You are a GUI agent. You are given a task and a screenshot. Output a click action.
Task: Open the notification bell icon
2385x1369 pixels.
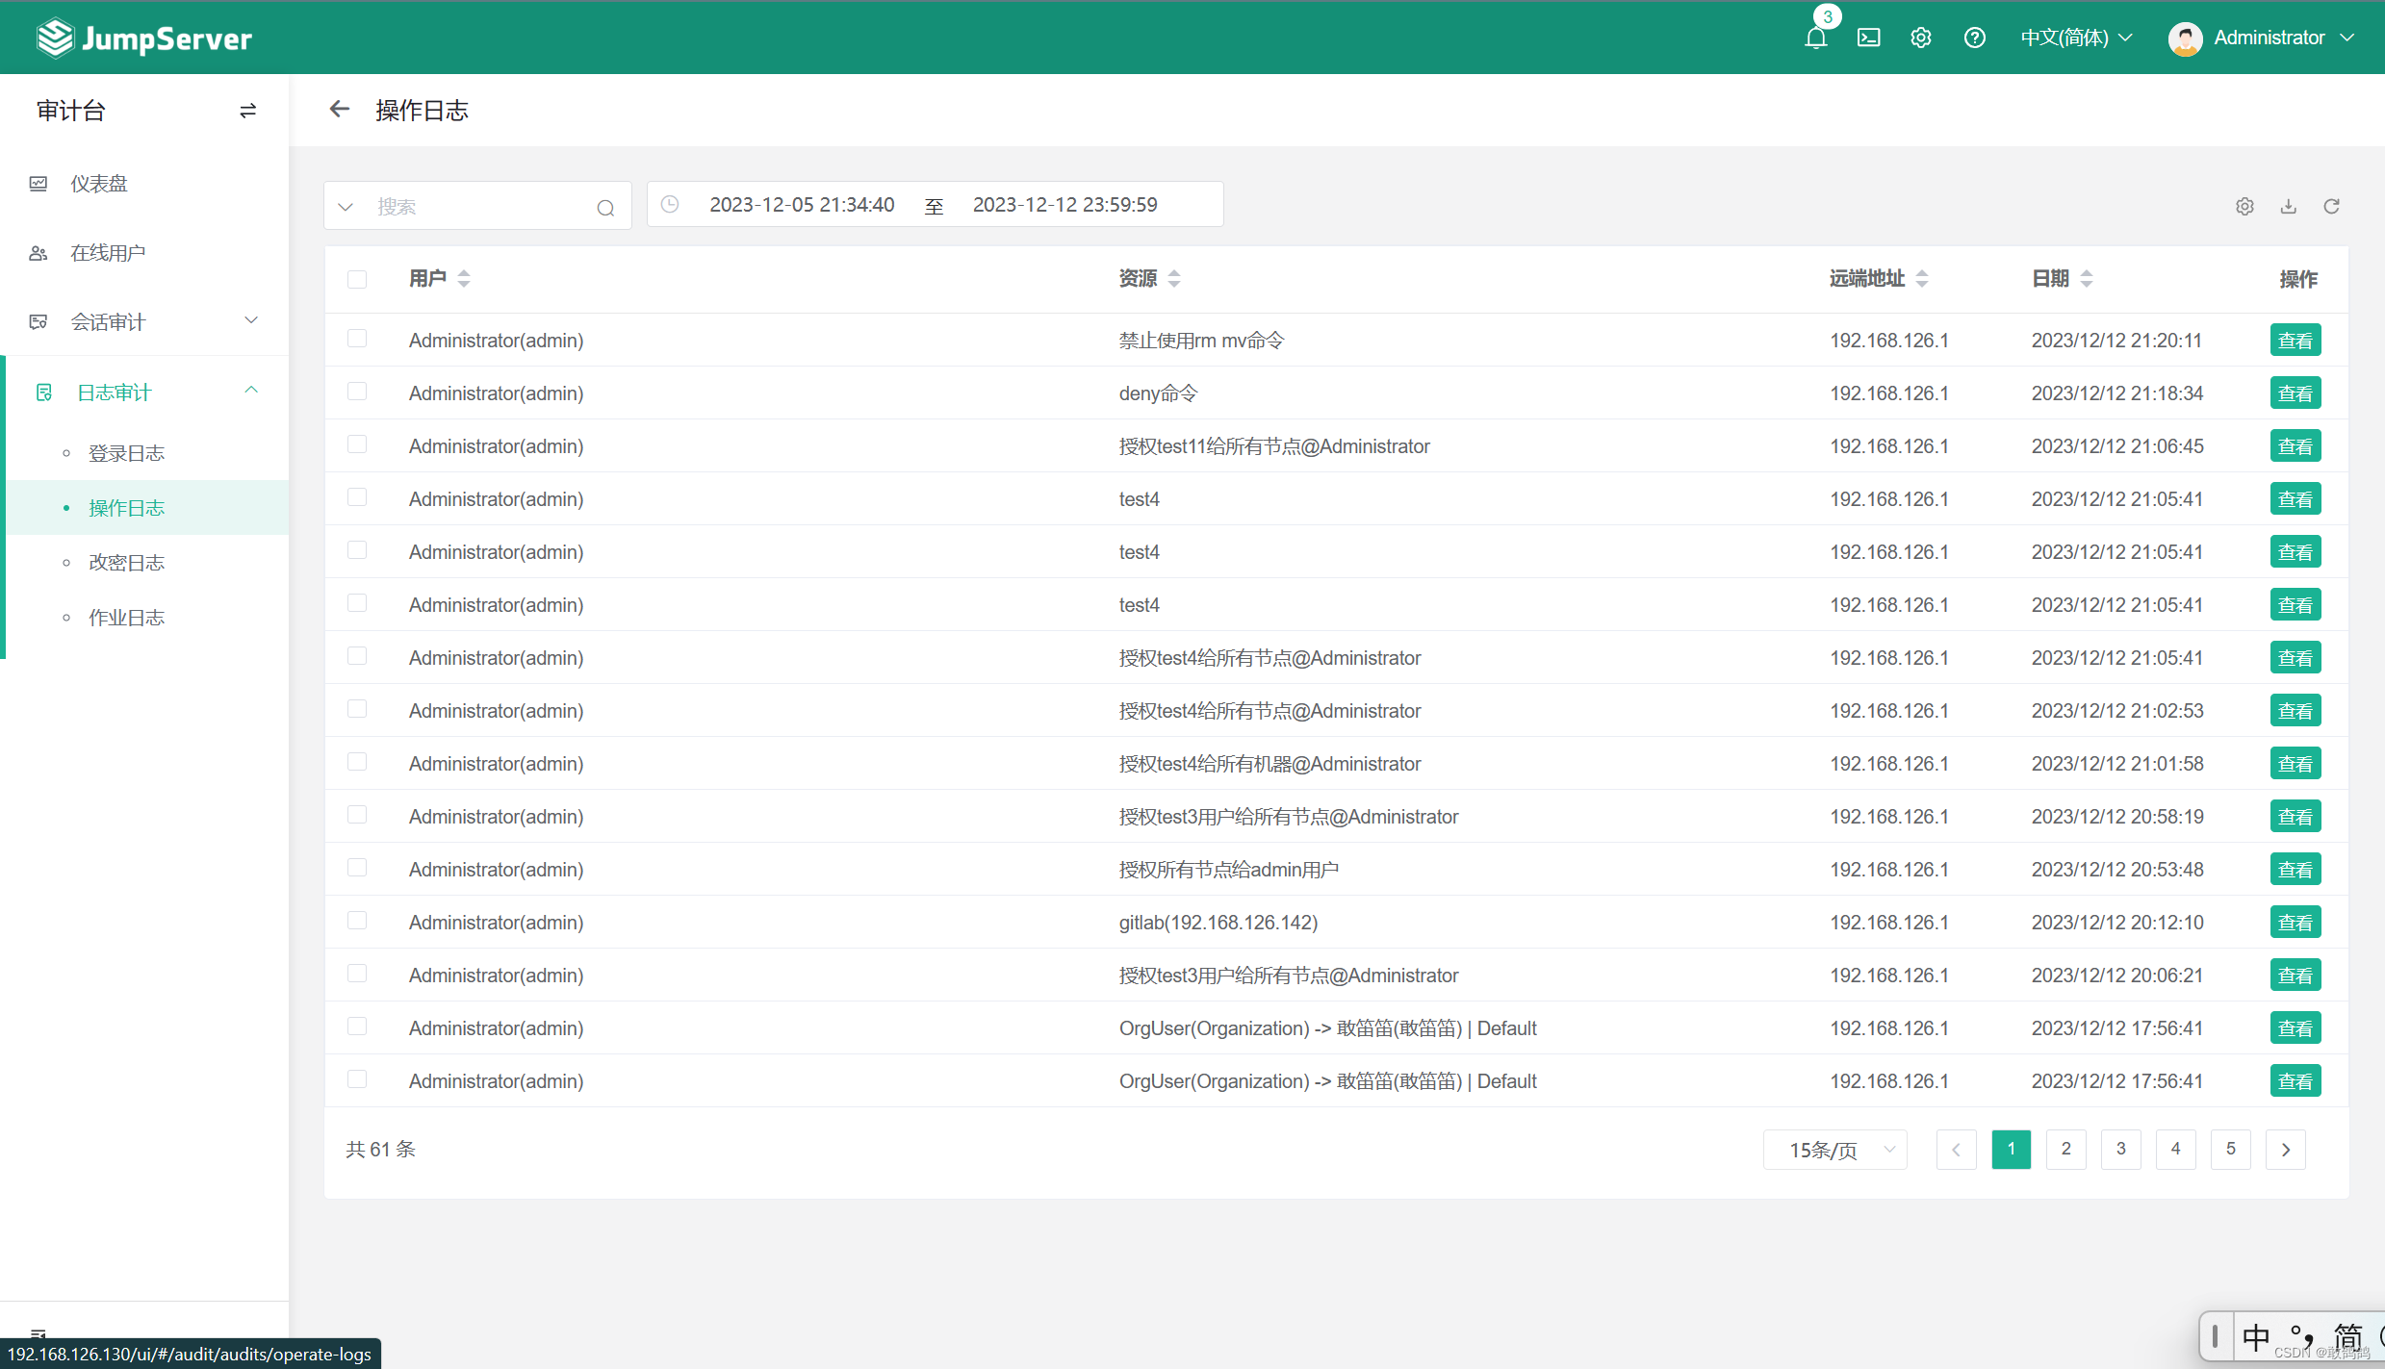[x=1816, y=38]
